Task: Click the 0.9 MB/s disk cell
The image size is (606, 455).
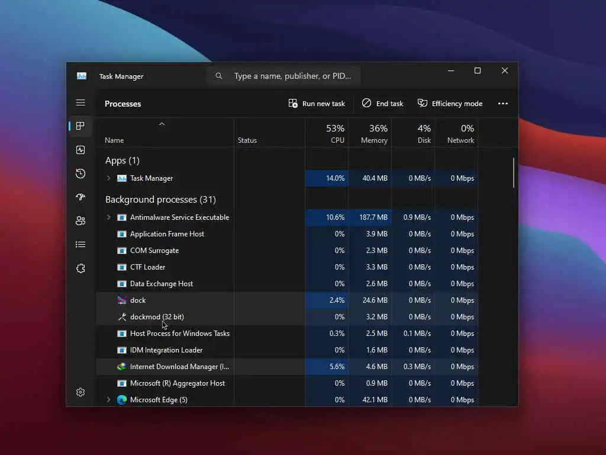Action: click(414, 217)
